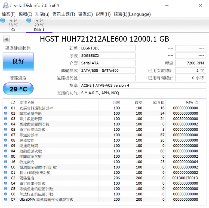The image size is (209, 208).
Task: Open the 功能(u) menu
Action: coord(42,14)
